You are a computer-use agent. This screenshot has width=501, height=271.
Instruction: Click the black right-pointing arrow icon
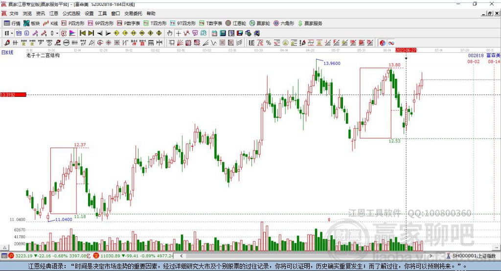pos(108,33)
